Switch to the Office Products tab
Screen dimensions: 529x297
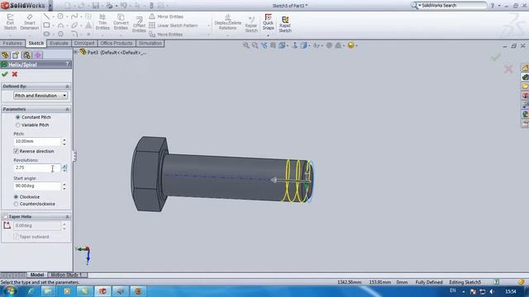pyautogui.click(x=117, y=43)
